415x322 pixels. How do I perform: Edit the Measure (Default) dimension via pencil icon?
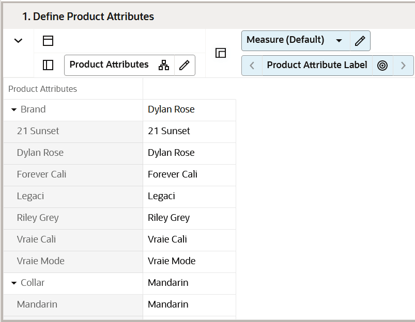pyautogui.click(x=360, y=40)
